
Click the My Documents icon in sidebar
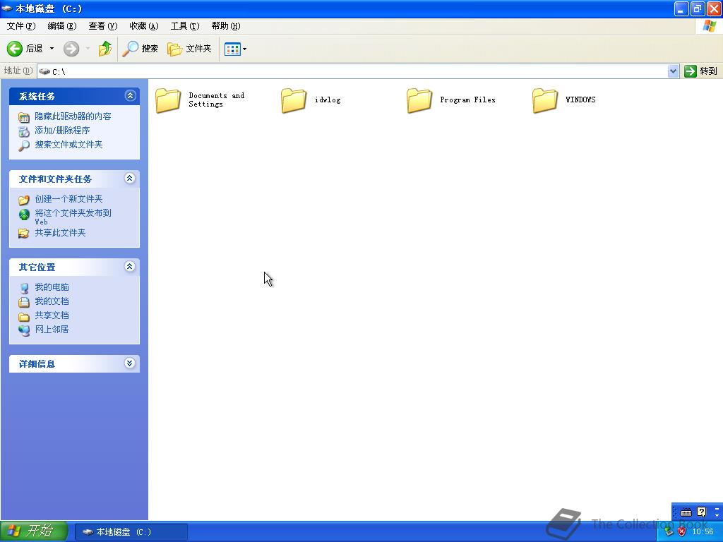coord(24,302)
